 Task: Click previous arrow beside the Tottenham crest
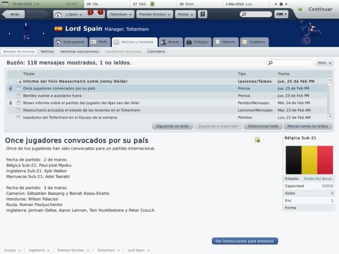9,33
